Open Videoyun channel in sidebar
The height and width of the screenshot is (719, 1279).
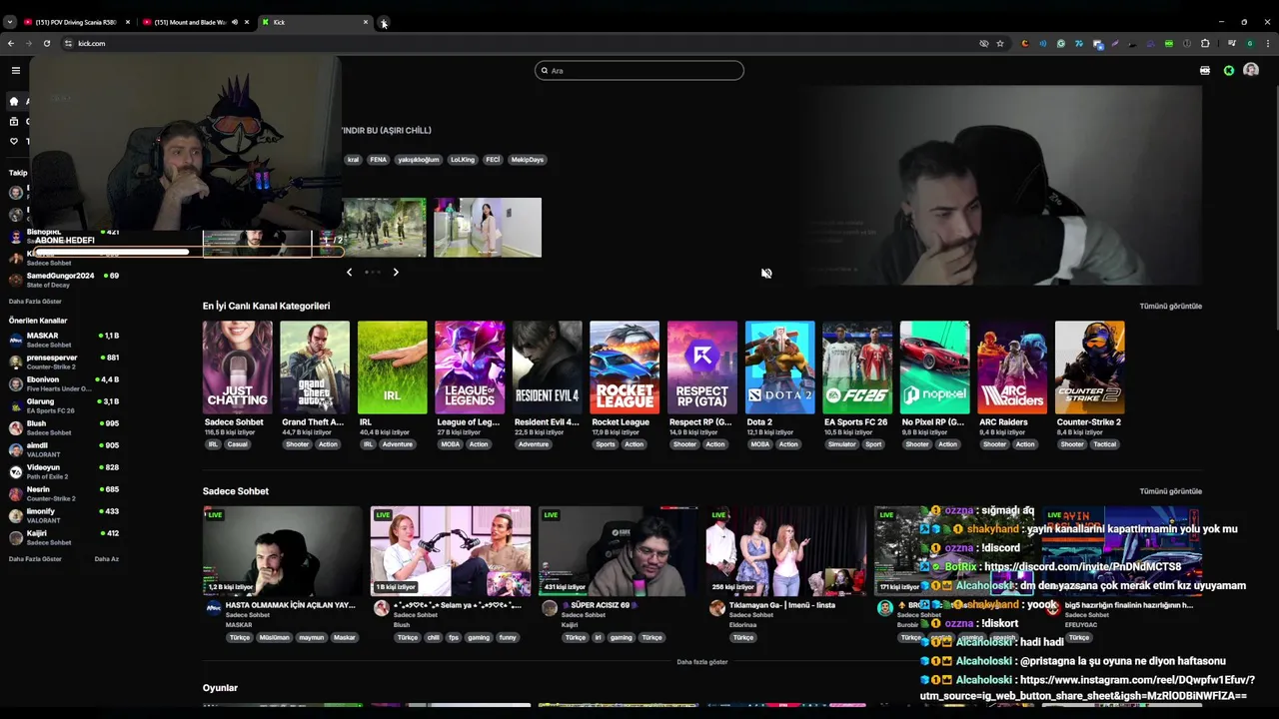tap(64, 471)
